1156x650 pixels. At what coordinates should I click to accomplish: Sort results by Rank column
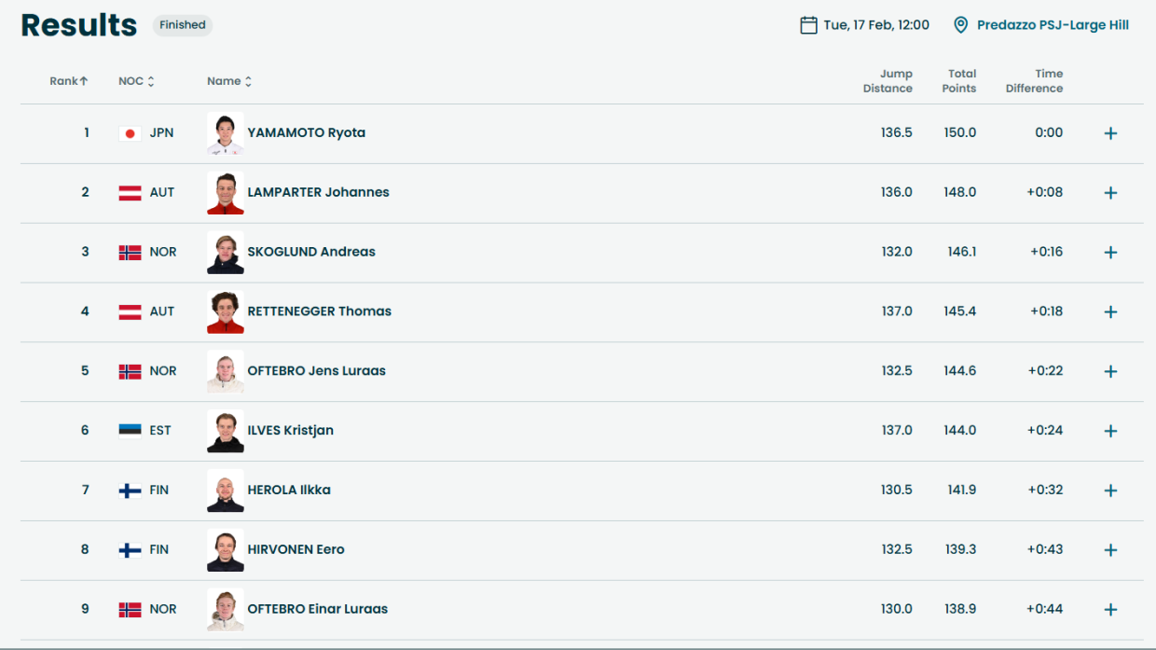[69, 81]
